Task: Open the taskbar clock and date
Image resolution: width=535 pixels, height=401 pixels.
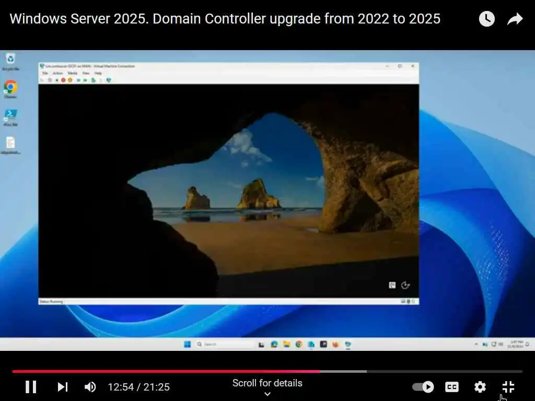Action: [515, 345]
